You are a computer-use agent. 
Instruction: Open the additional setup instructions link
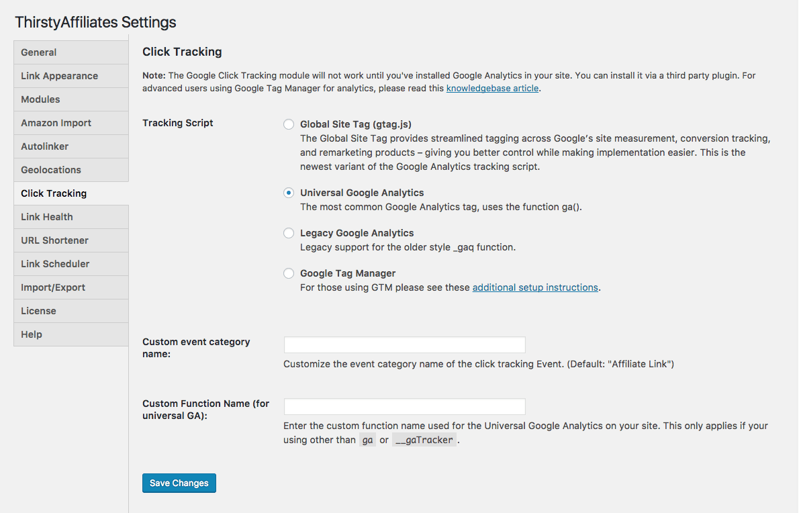535,287
